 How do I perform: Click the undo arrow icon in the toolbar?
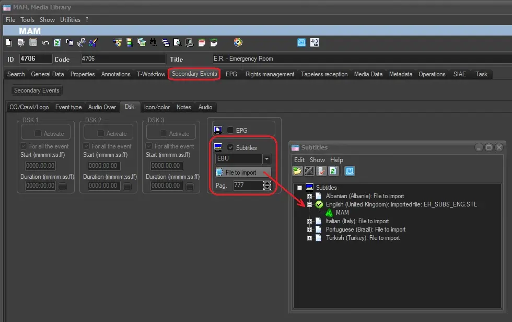[x=45, y=43]
